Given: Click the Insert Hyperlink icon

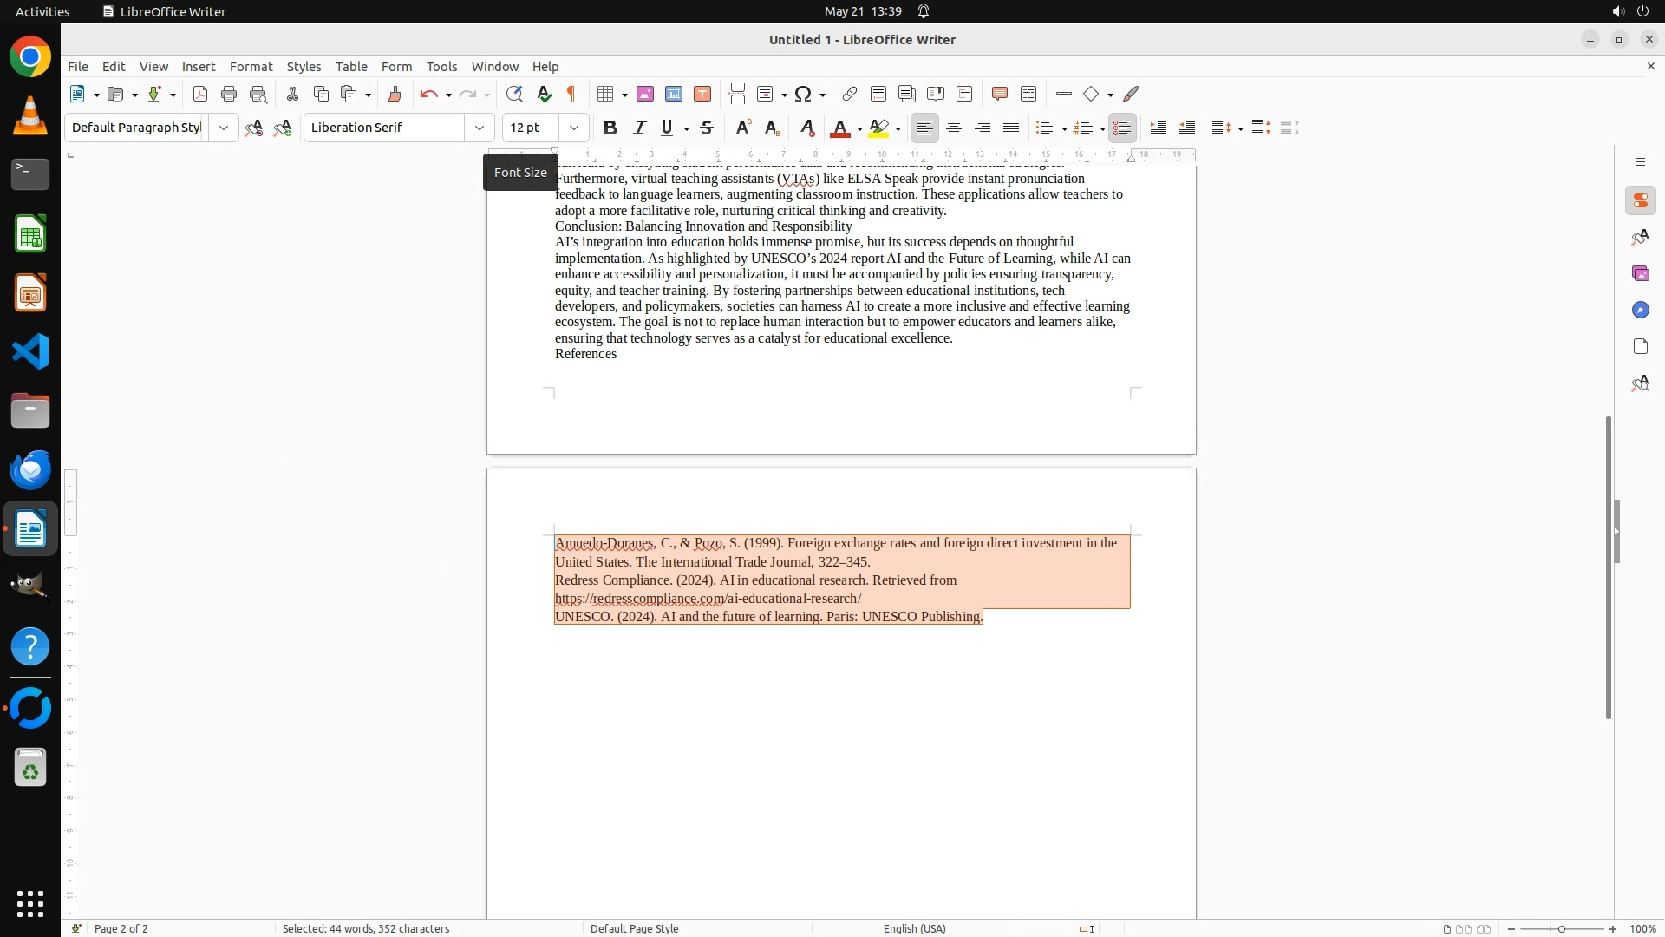Looking at the screenshot, I should [850, 95].
